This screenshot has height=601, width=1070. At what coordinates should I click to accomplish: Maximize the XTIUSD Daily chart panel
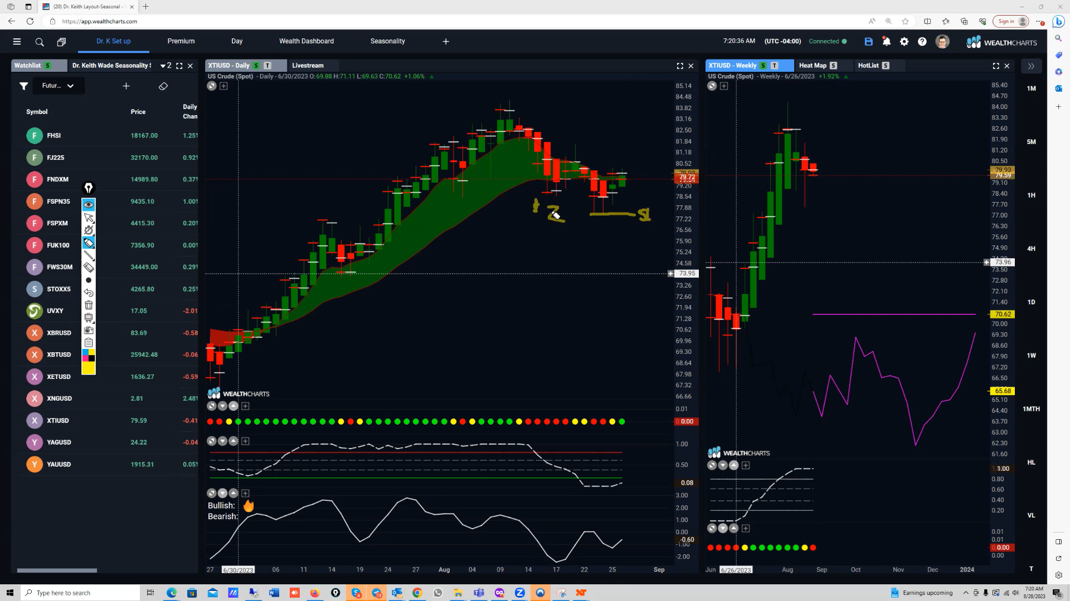pos(680,66)
